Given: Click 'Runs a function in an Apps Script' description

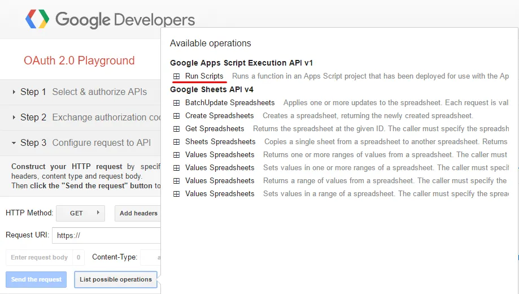Looking at the screenshot, I should click(370, 76).
